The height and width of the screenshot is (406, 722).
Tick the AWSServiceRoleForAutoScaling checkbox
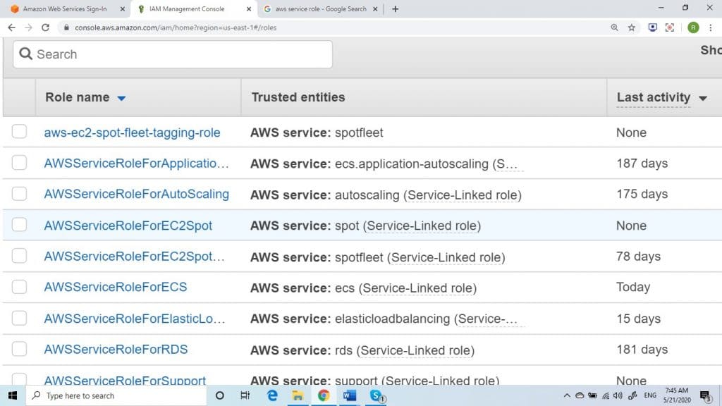[x=19, y=194]
